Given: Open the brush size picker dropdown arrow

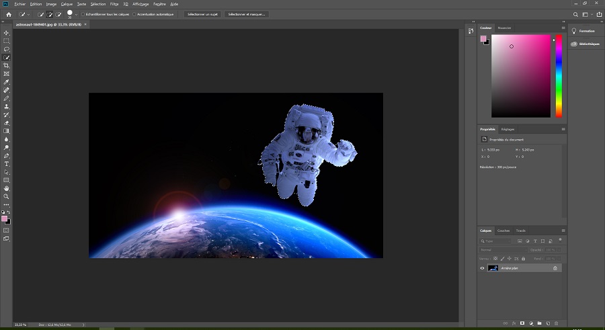Looking at the screenshot, I should 76,14.
